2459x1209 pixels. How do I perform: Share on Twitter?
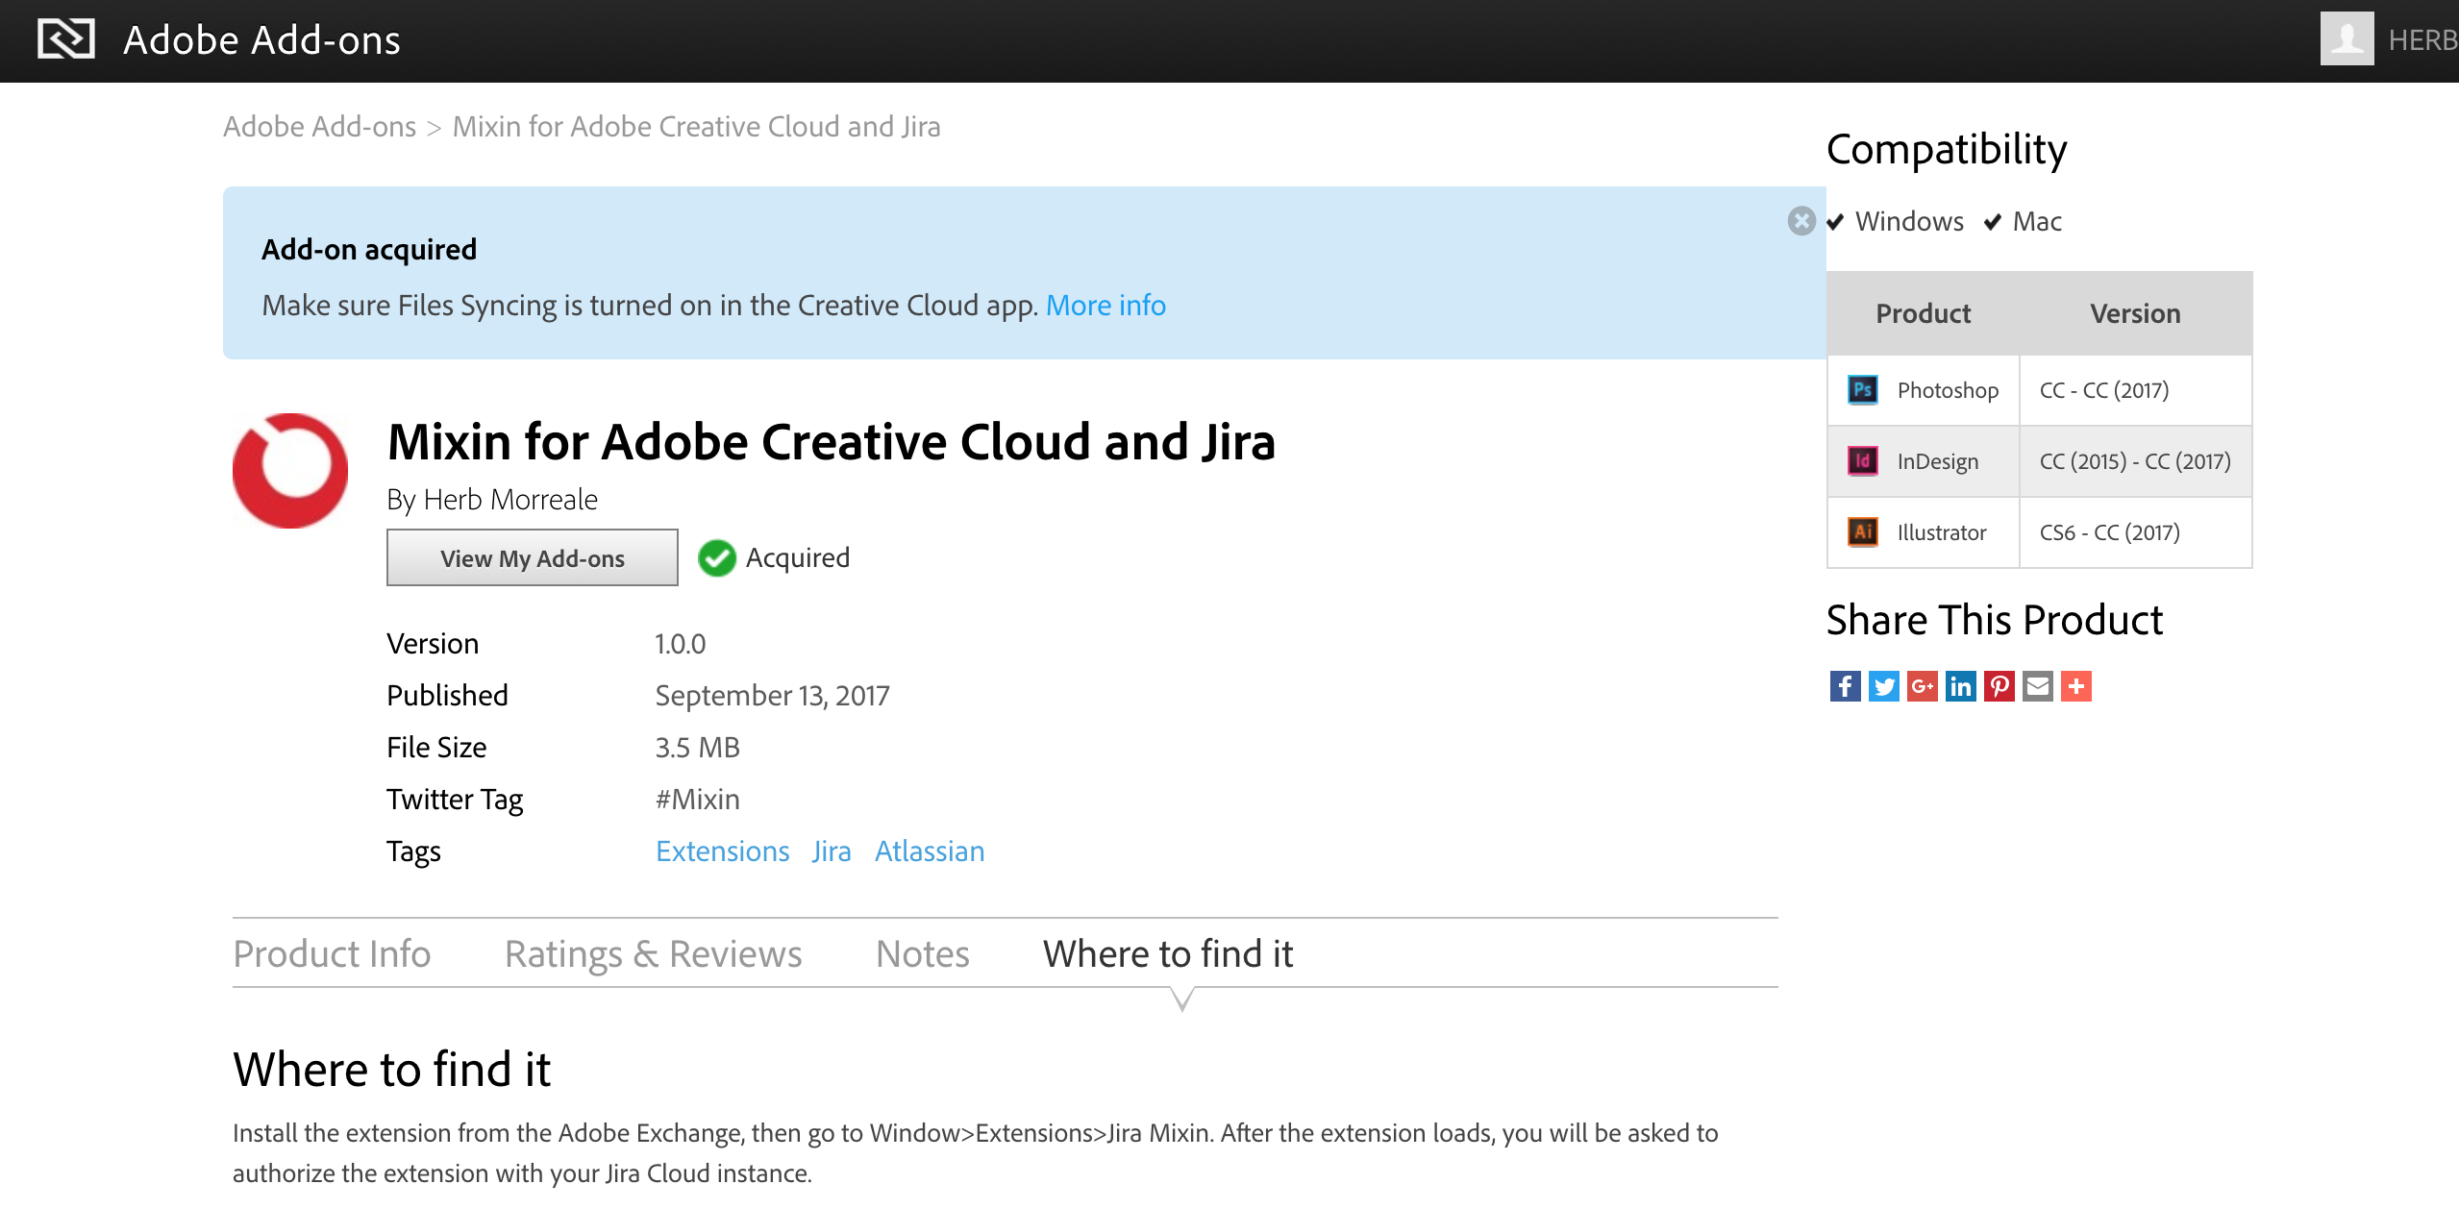point(1883,686)
